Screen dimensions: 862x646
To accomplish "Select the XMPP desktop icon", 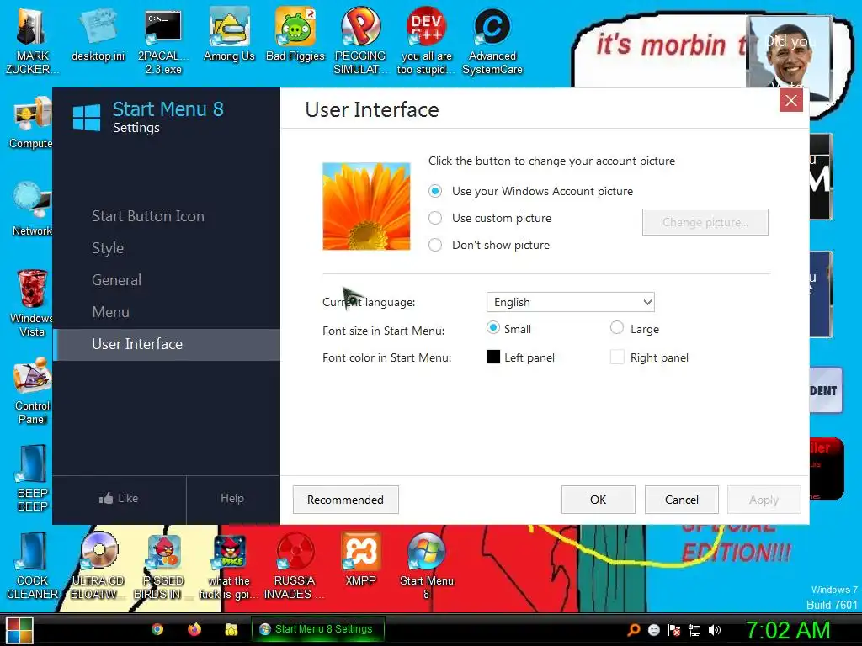I will 360,559.
